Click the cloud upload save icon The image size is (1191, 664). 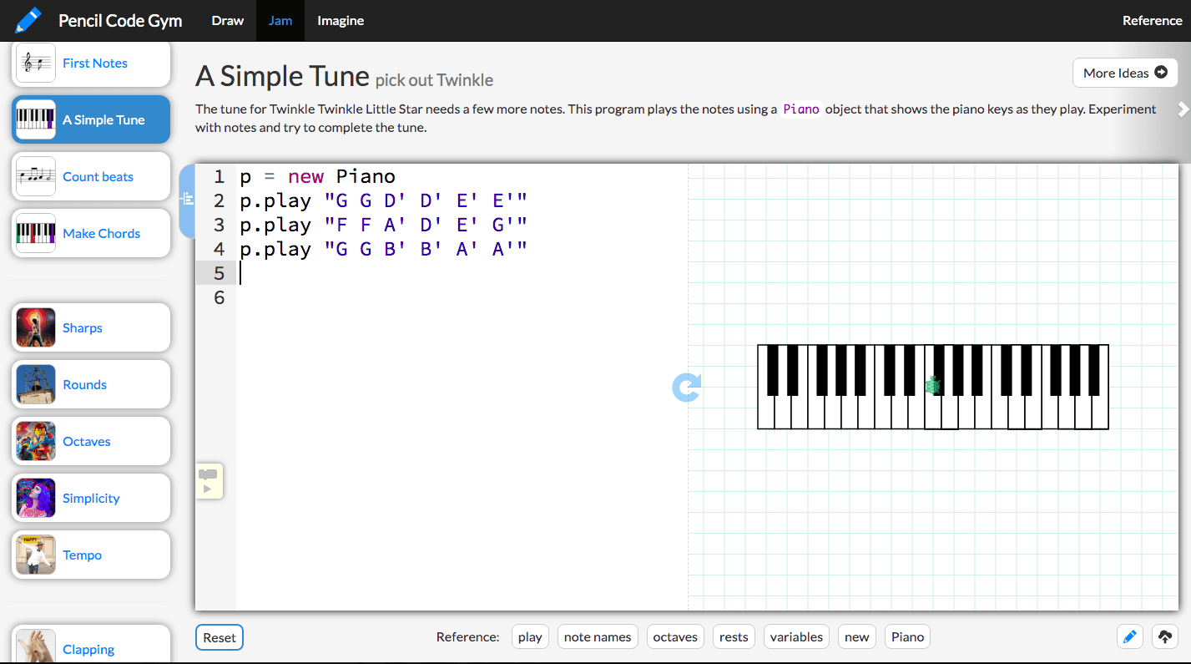click(1165, 636)
